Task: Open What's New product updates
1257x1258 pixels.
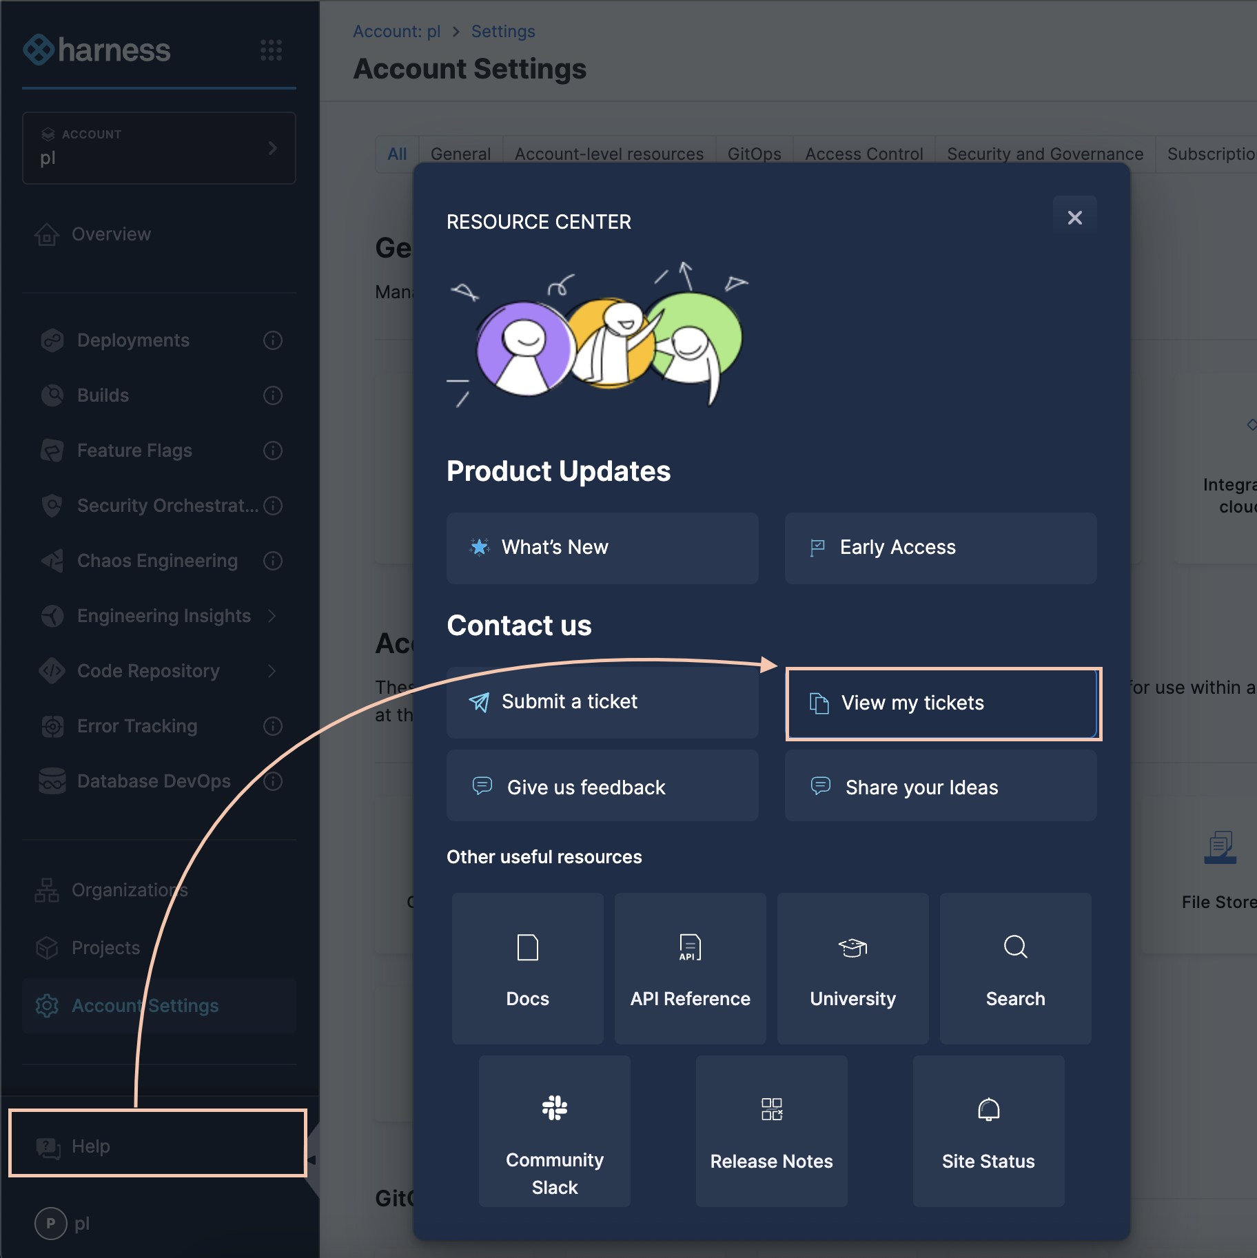Action: (602, 548)
